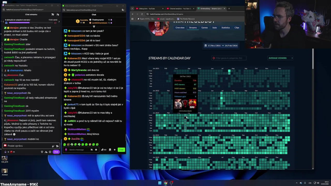Click channel avatar with LIVE badge
331x186 pixels.
(x=159, y=29)
